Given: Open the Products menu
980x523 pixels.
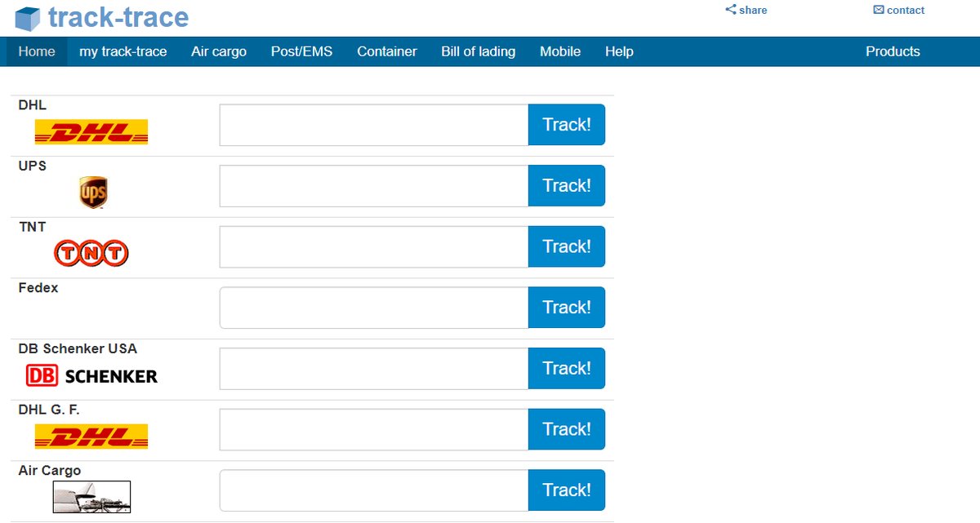Looking at the screenshot, I should click(893, 51).
